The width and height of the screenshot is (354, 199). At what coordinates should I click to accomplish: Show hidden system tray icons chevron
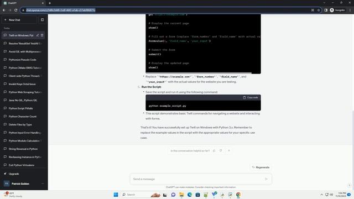click(321, 195)
